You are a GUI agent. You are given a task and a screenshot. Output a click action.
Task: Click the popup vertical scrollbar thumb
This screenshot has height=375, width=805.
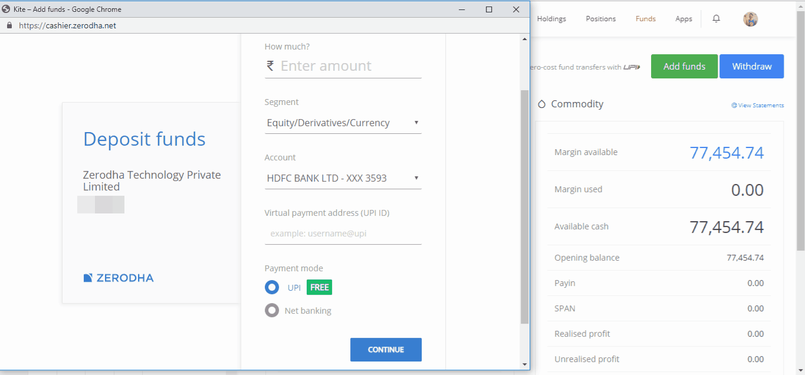(x=525, y=207)
